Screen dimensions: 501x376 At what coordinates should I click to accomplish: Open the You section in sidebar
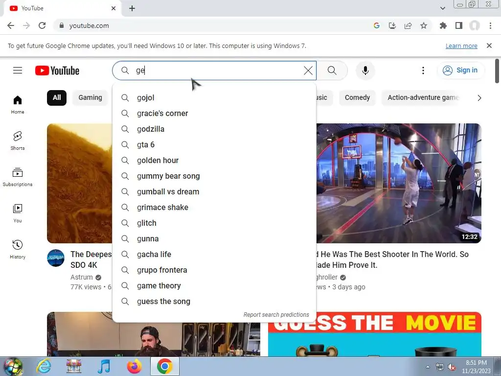pos(18,213)
